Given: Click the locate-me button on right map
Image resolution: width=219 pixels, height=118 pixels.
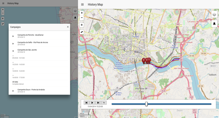Looking at the screenshot, I should 82,25.
